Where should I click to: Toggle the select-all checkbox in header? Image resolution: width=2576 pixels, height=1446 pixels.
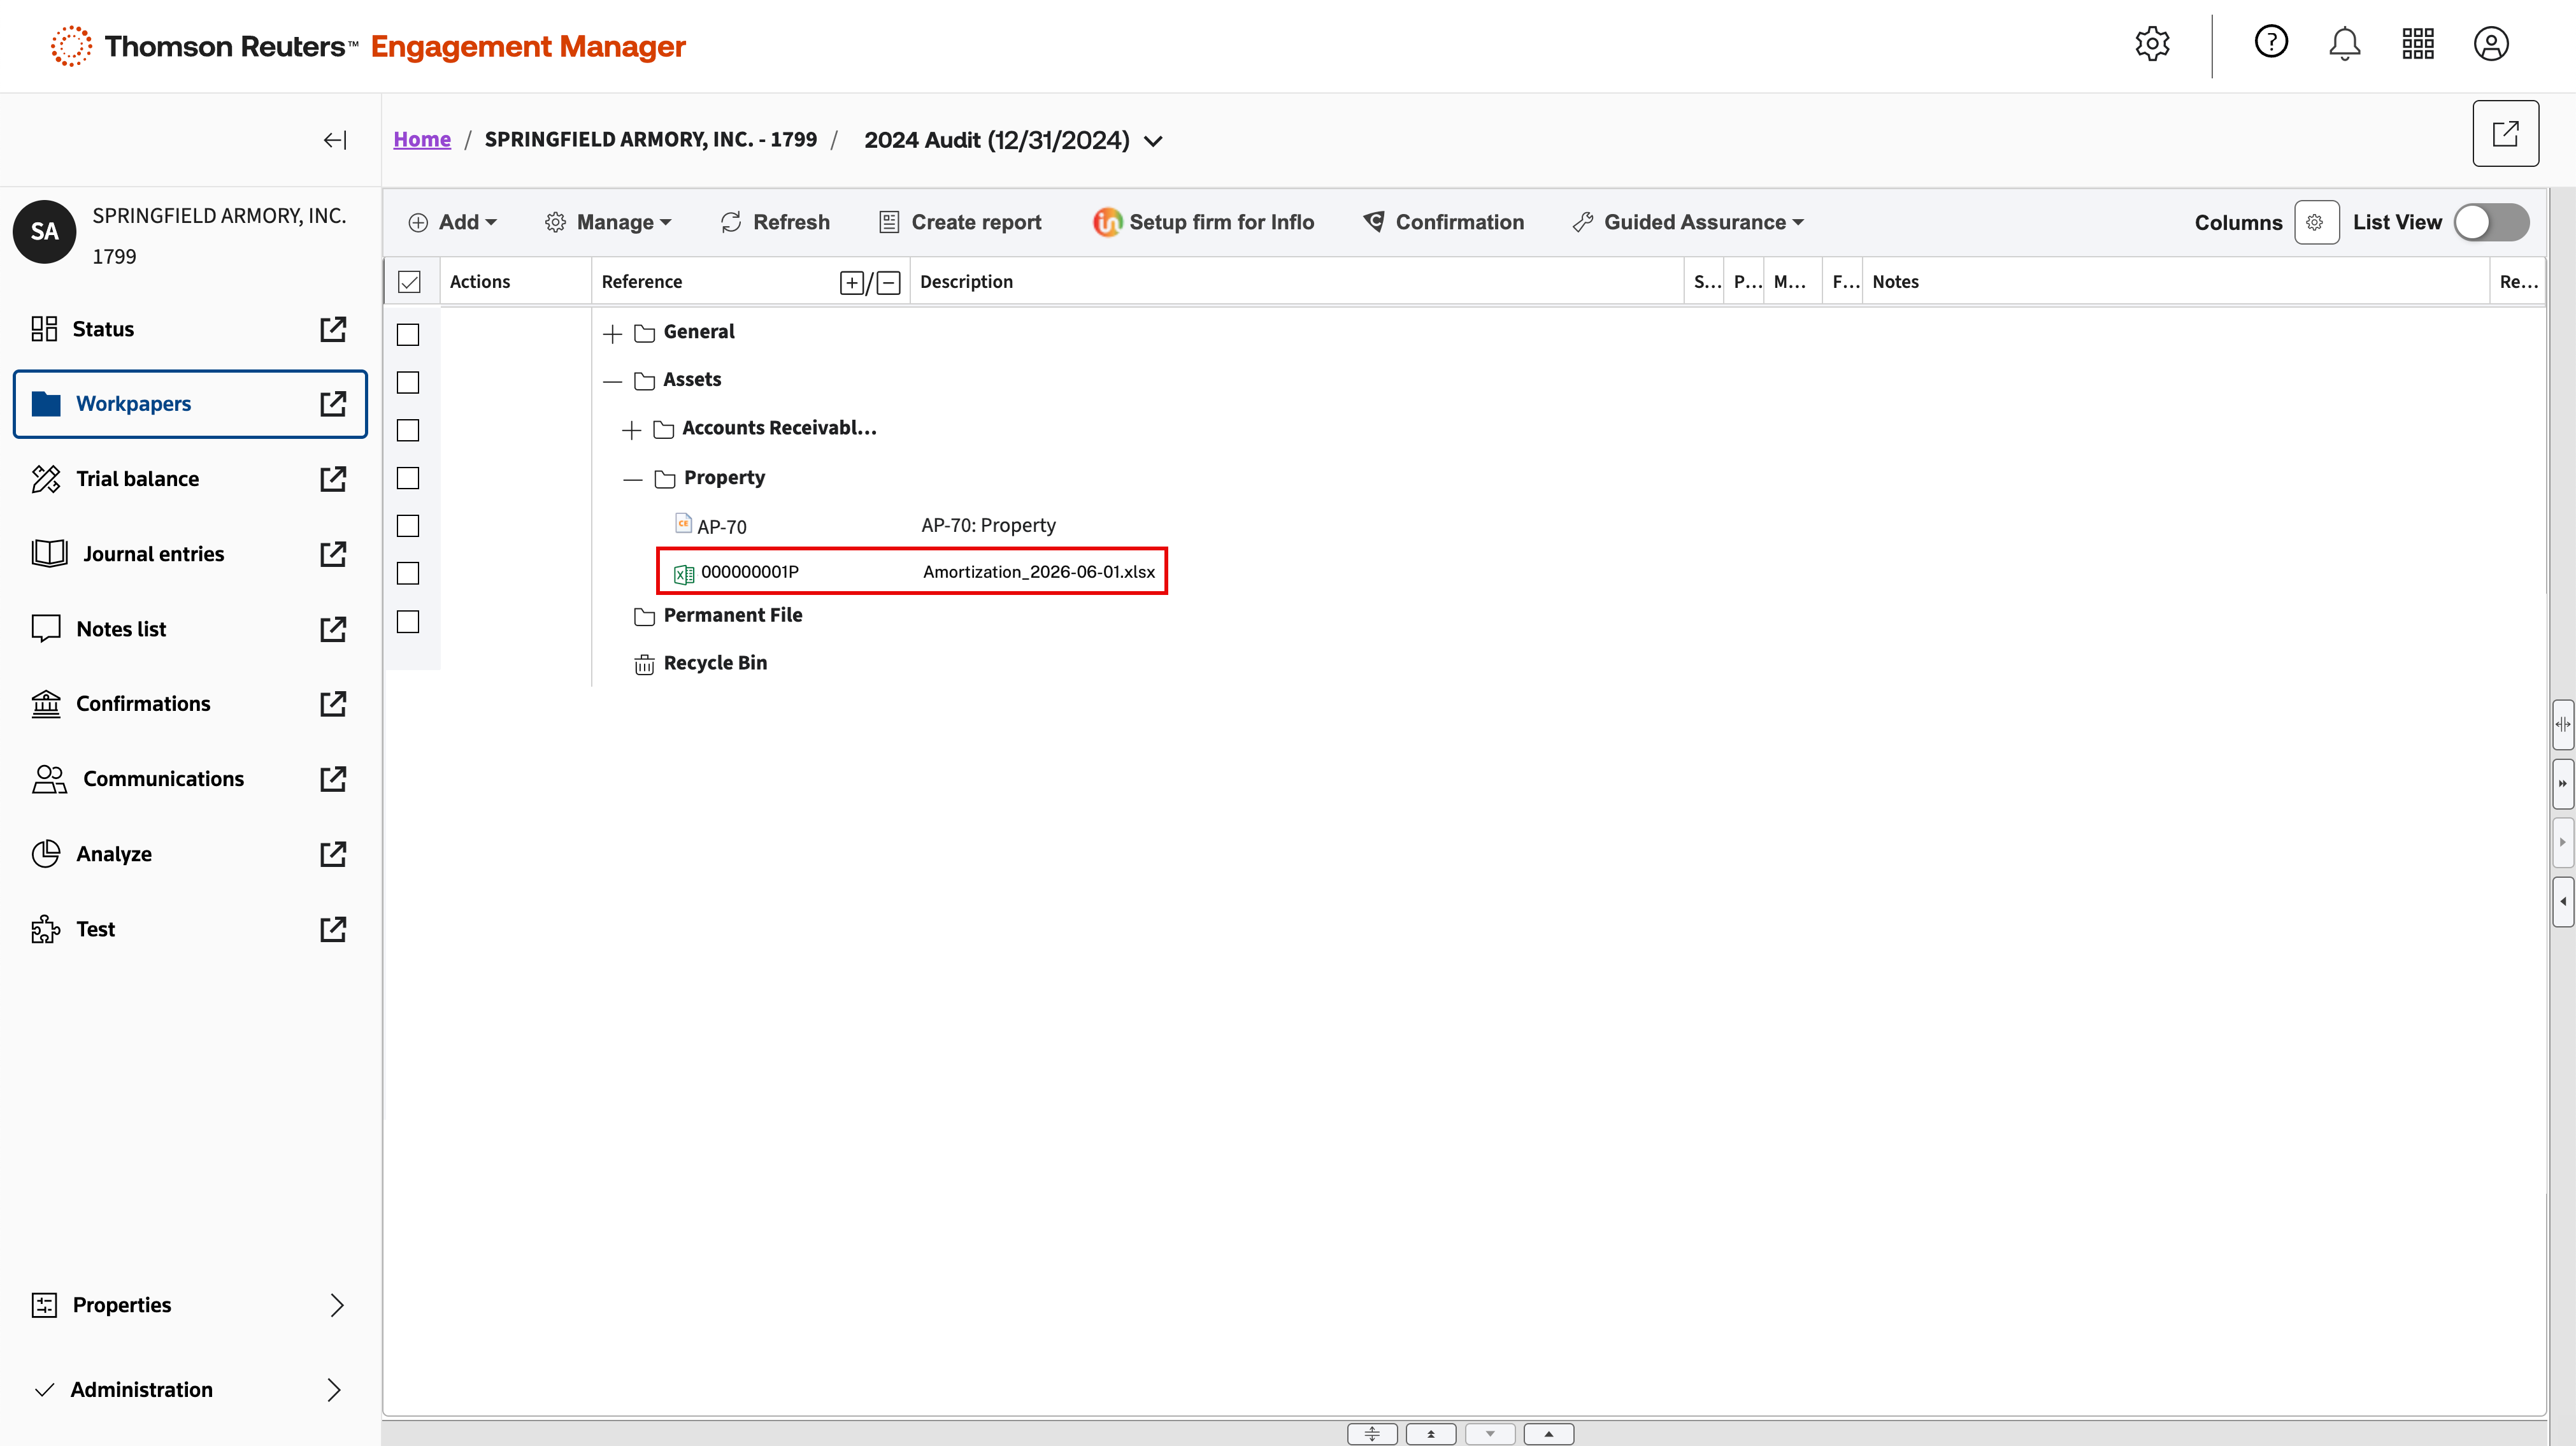point(409,282)
